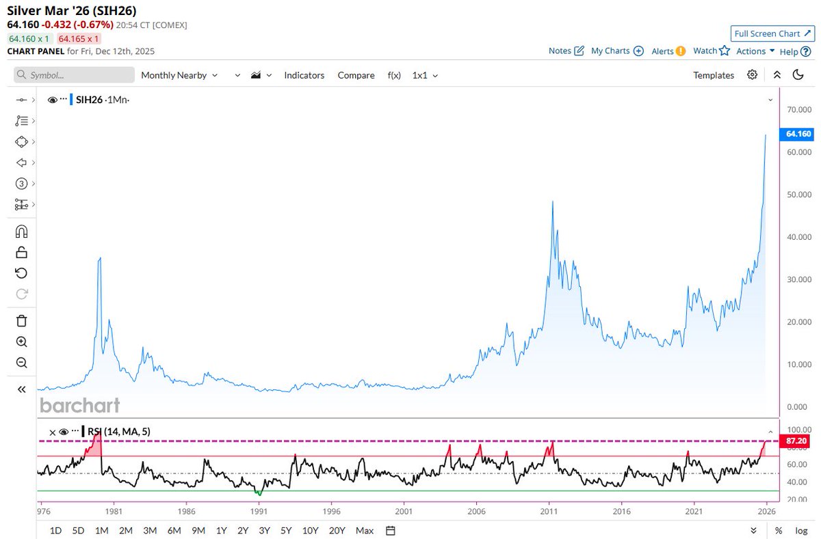Viewport: 821px width, 539px height.
Task: Open the Notes pencil editor
Action: click(579, 51)
